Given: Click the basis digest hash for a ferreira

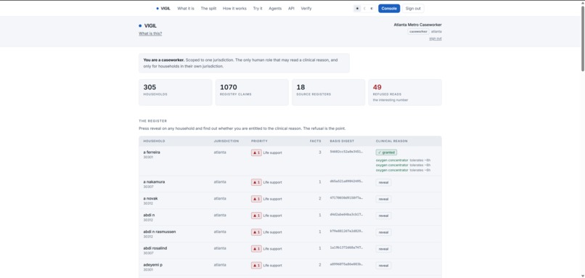Looking at the screenshot, I should [346, 152].
